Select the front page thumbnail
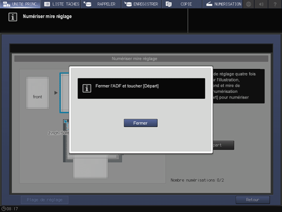The image size is (282, 212). (38, 93)
